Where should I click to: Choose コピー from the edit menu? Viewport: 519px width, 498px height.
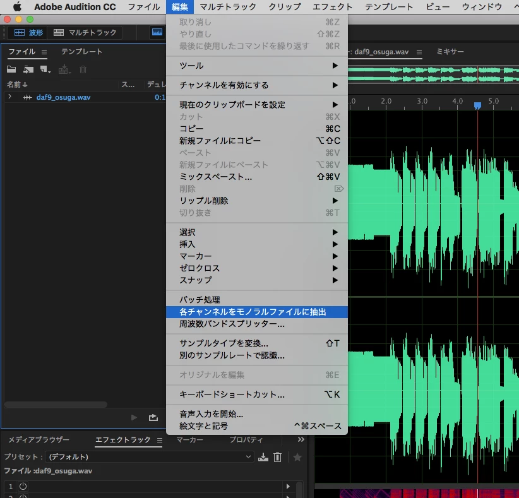click(257, 128)
